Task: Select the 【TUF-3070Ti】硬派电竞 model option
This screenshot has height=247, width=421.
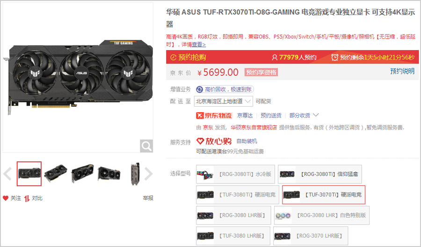Action: [x=324, y=195]
